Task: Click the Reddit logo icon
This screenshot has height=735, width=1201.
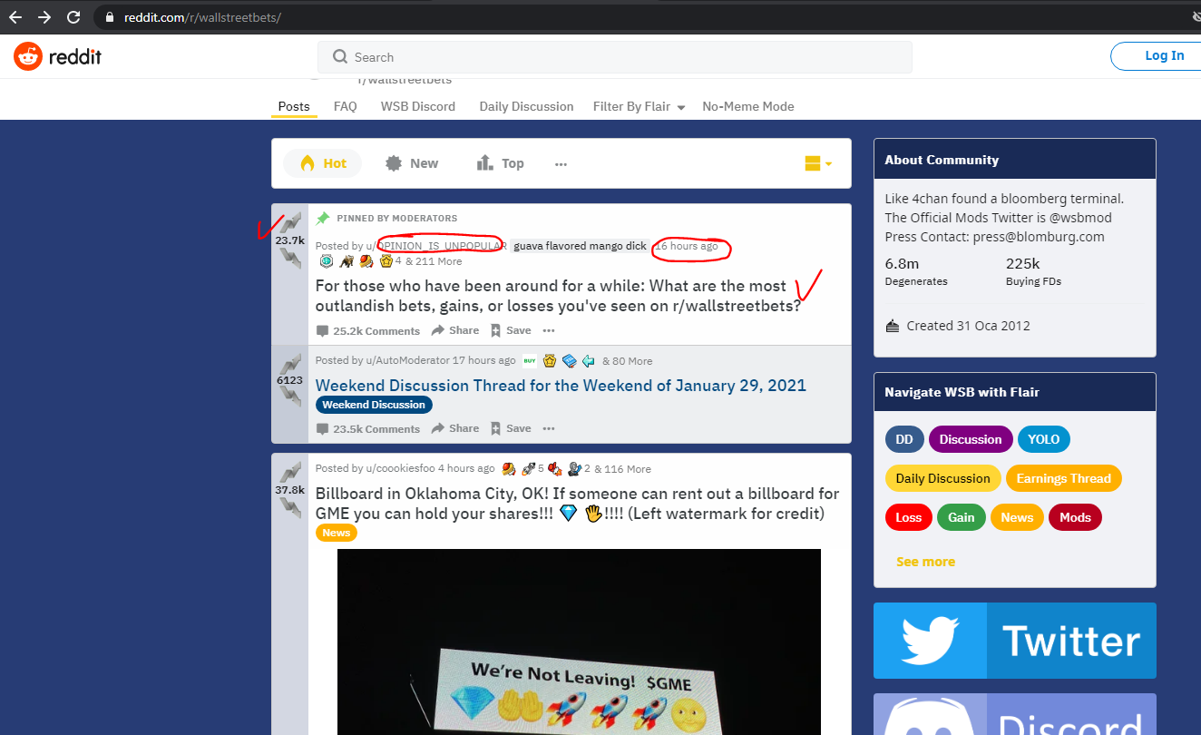Action: click(28, 56)
